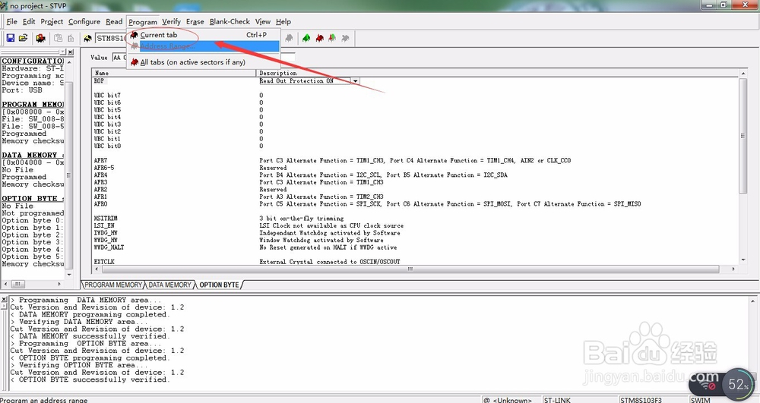Click the PROGRAM MEMORY heading in left panel
The height and width of the screenshot is (403, 760).
(x=33, y=105)
